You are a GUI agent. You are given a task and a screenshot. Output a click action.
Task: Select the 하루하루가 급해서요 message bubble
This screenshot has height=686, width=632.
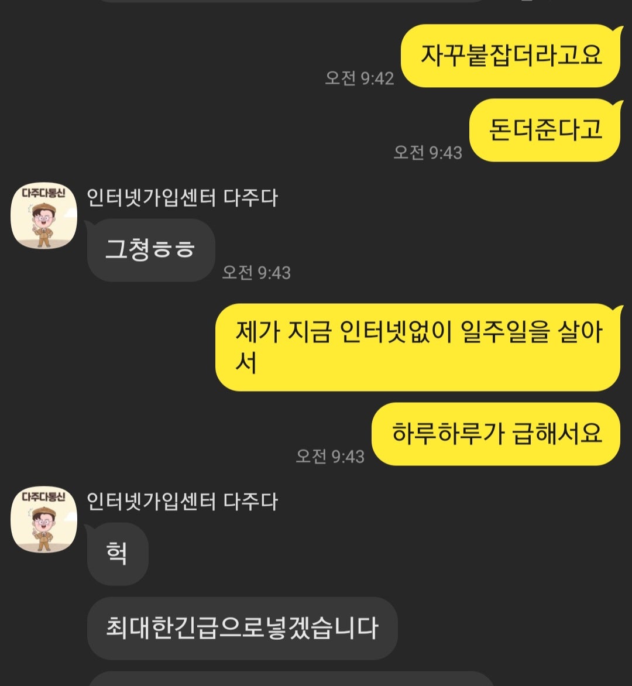pos(496,434)
